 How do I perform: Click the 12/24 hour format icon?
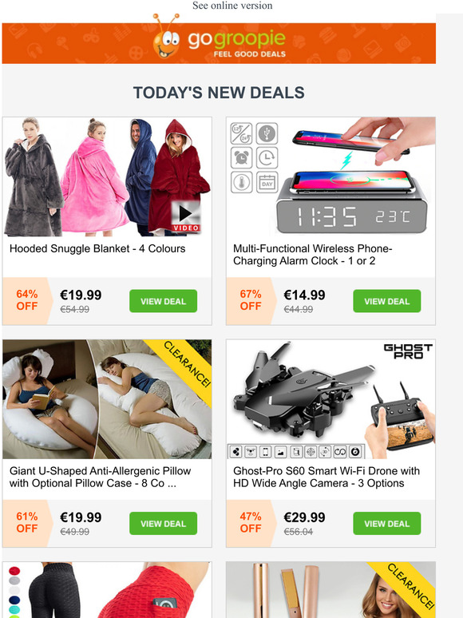(241, 133)
